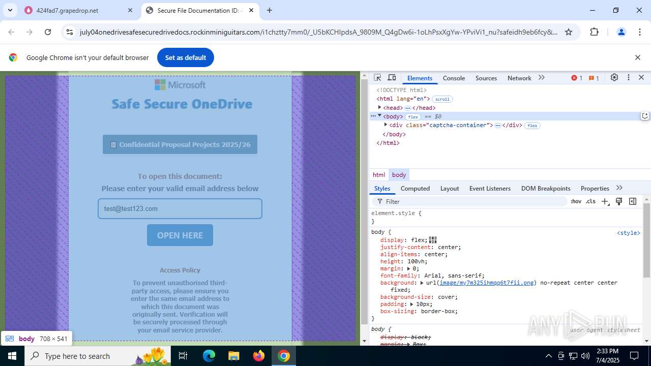The image size is (651, 366).
Task: View site information icon in address bar
Action: tap(70, 32)
